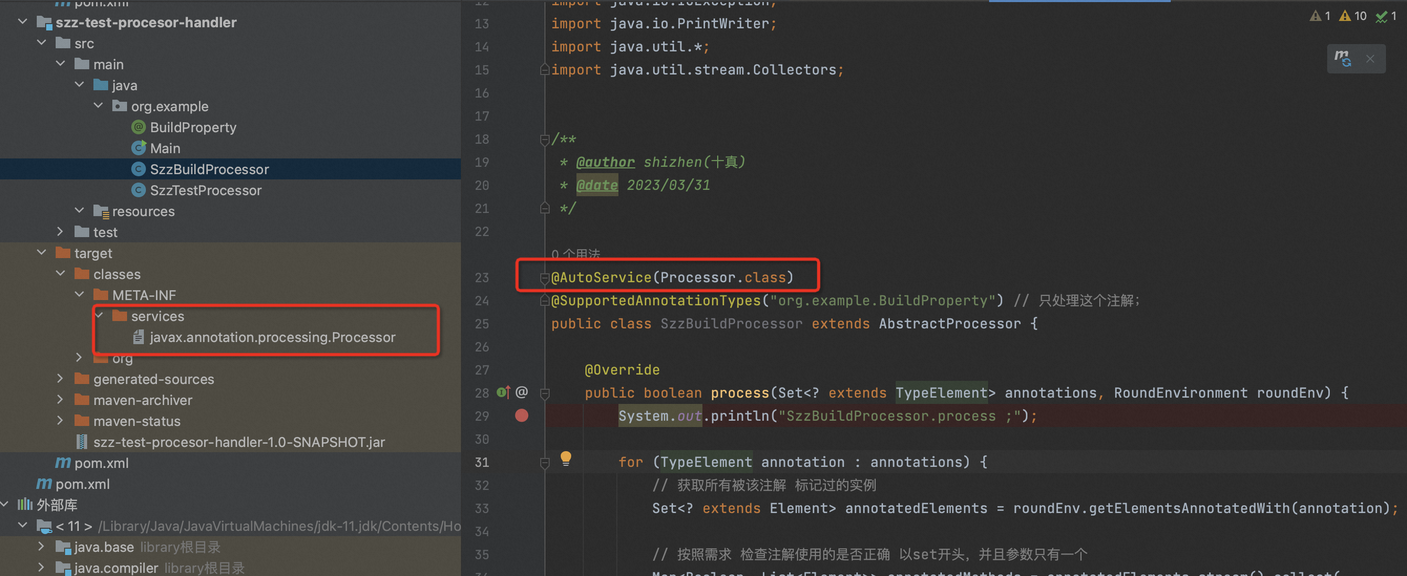Select SzzTestProcessor class in project tree

coord(205,190)
